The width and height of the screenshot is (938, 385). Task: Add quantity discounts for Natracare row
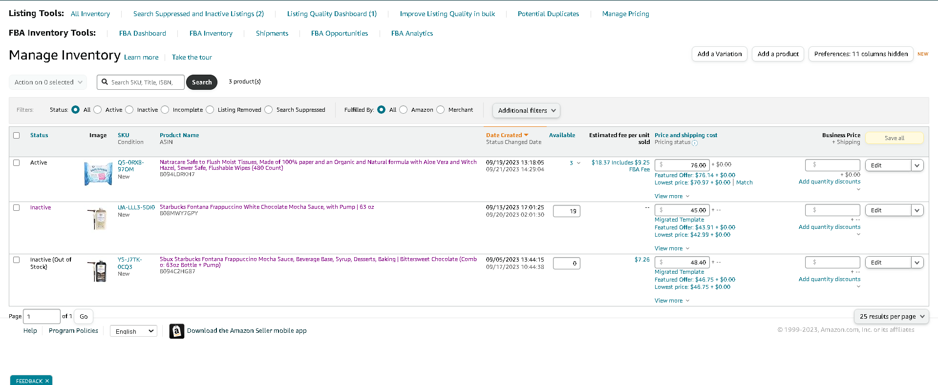point(830,182)
